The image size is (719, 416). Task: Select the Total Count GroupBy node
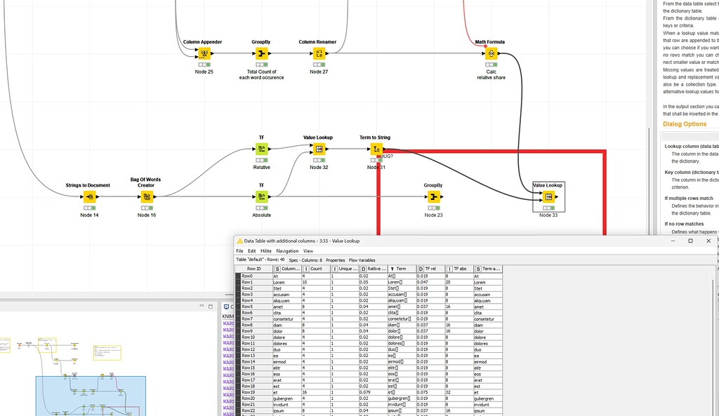pos(260,53)
